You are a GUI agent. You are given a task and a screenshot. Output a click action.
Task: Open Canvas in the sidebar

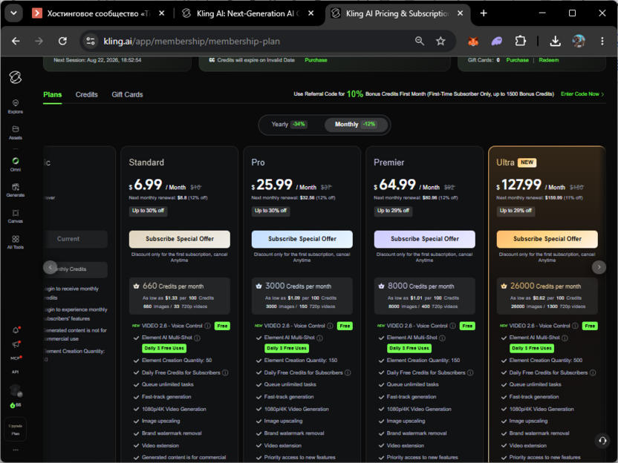(x=16, y=216)
